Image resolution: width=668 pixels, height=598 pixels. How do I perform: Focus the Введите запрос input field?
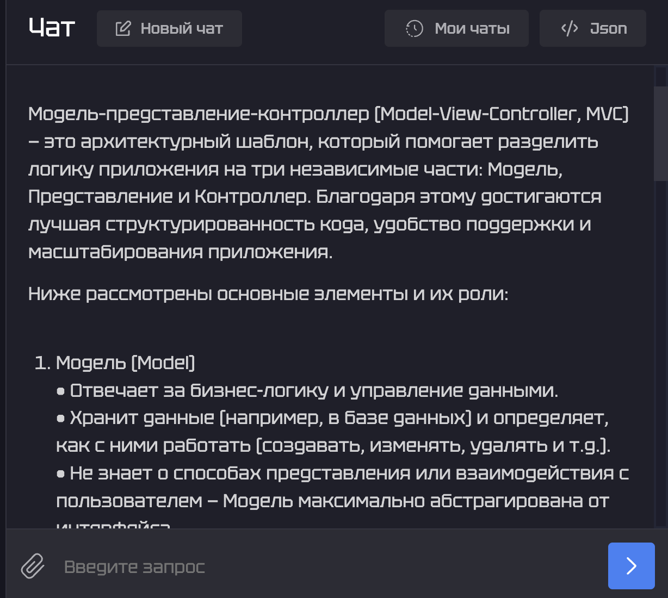[x=326, y=566]
